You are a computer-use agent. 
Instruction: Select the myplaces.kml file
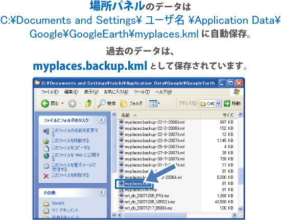137,183
